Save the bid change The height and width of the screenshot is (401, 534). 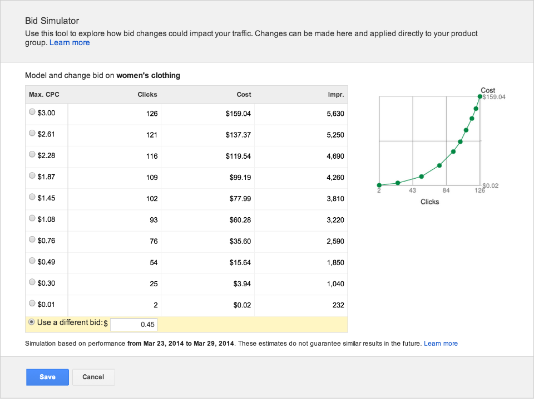pyautogui.click(x=47, y=377)
